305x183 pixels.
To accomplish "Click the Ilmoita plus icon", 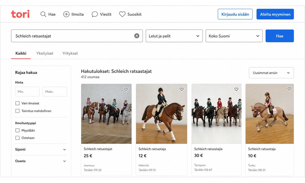I will pos(66,14).
